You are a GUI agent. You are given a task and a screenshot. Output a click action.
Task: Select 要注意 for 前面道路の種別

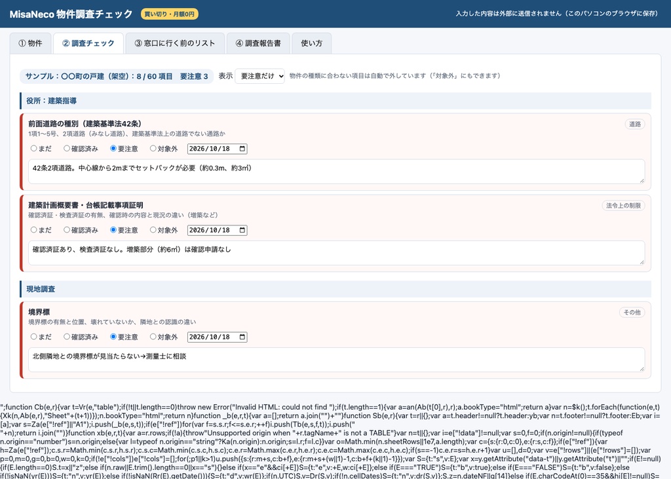click(113, 149)
